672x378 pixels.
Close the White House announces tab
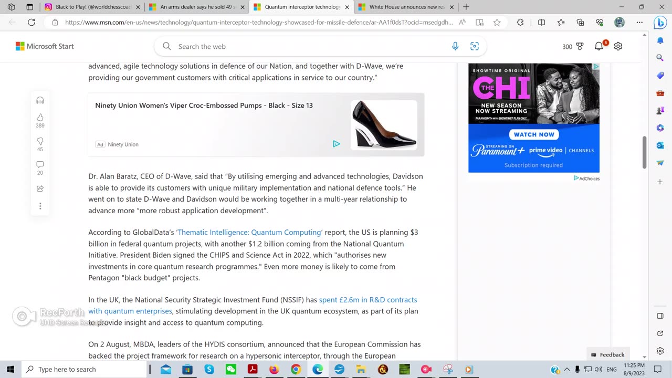453,7
